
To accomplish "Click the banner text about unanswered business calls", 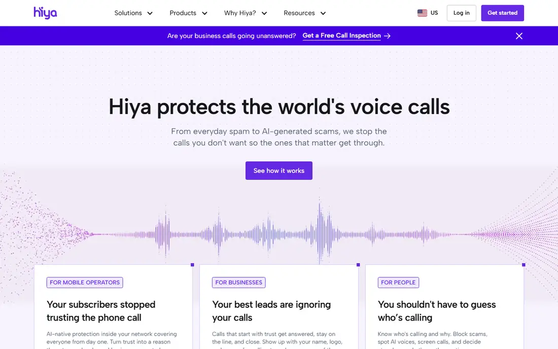I will tap(232, 36).
